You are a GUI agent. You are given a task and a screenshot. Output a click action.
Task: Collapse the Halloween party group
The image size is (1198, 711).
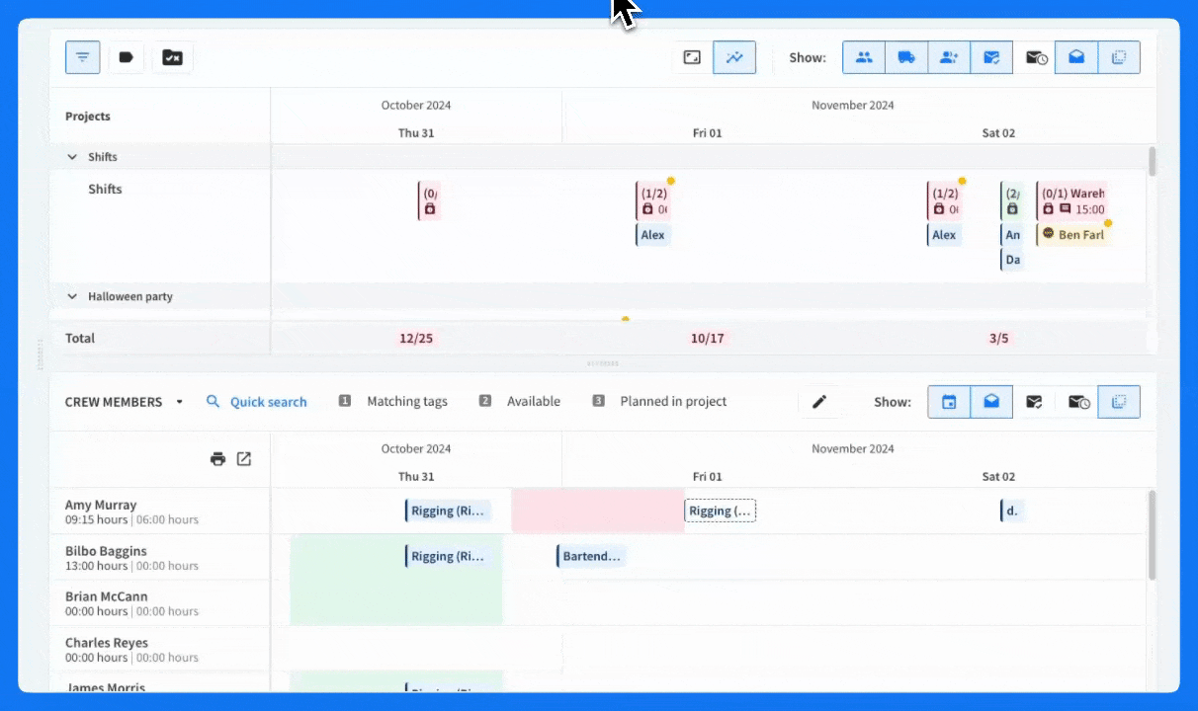coord(72,296)
